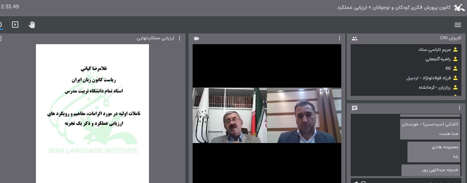Click the play-in-box media icon in toolbar
The image size is (467, 183).
point(15,25)
